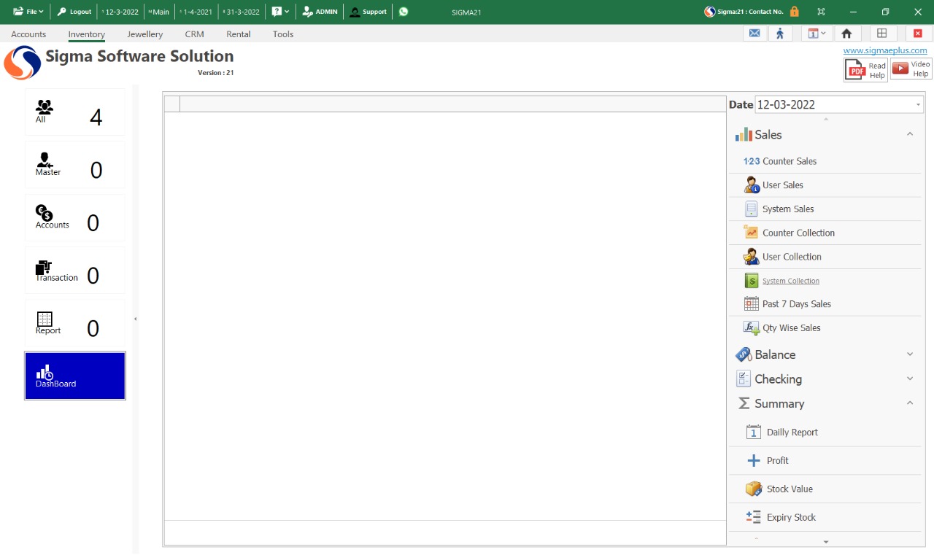The height and width of the screenshot is (555, 934).
Task: Select the DashBoard tile in sidebar
Action: [75, 376]
